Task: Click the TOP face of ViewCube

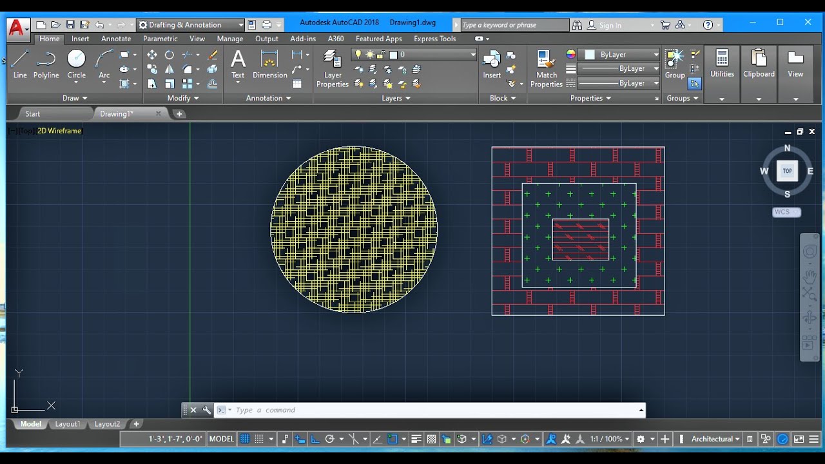Action: (787, 171)
